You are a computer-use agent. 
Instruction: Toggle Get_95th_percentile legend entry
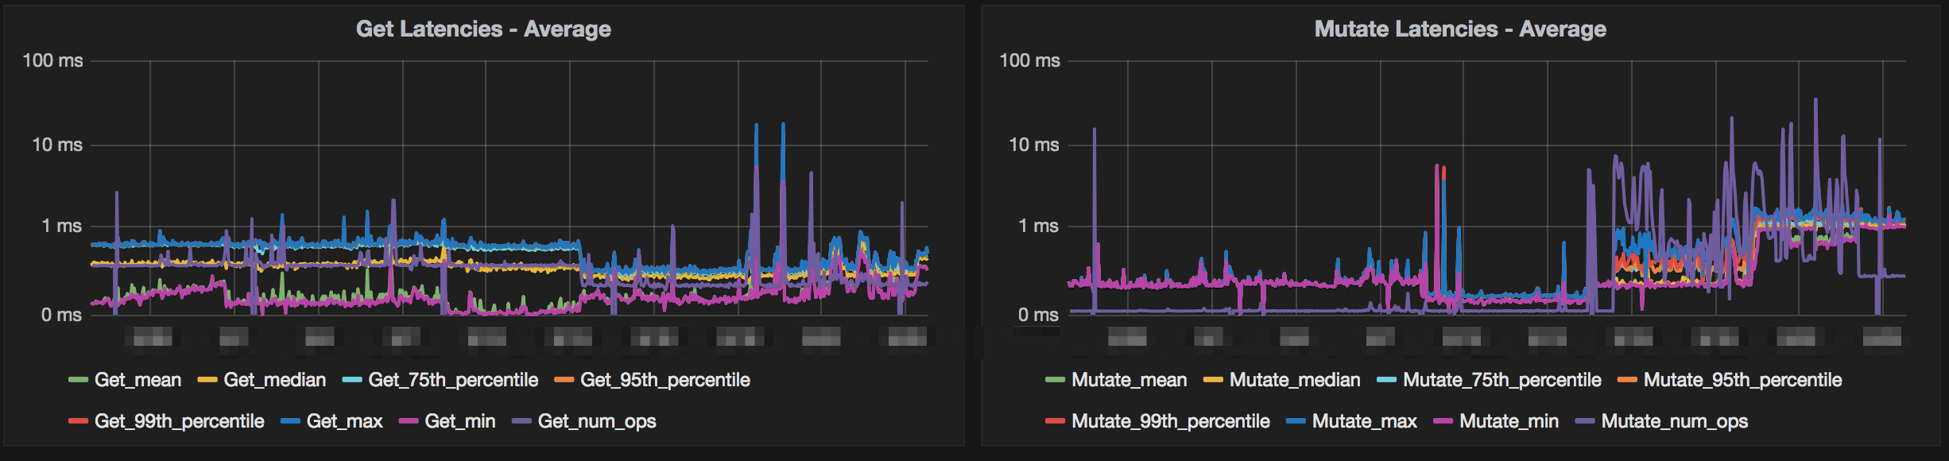(665, 380)
